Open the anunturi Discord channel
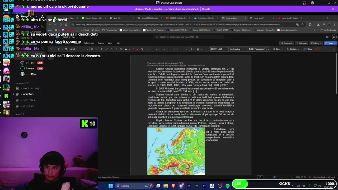Image resolution: width=338 pixels, height=190 pixels. pos(28,94)
